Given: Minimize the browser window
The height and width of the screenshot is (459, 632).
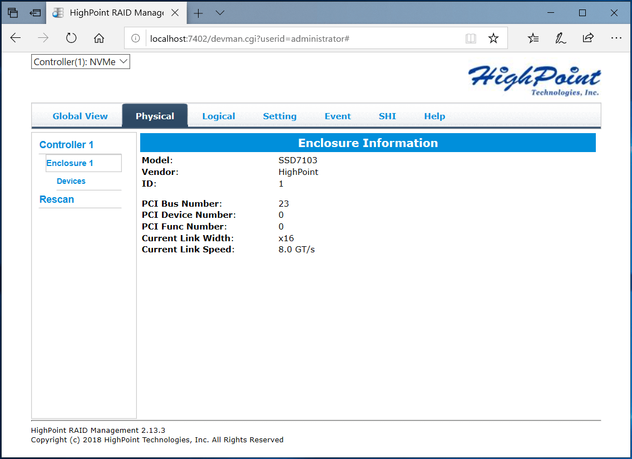Looking at the screenshot, I should (551, 13).
